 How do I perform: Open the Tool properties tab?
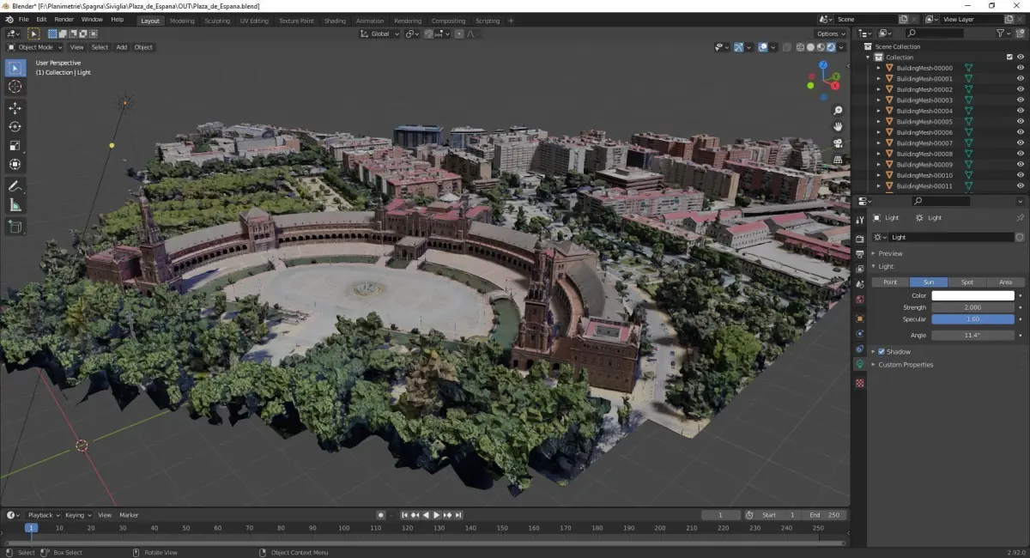click(860, 220)
